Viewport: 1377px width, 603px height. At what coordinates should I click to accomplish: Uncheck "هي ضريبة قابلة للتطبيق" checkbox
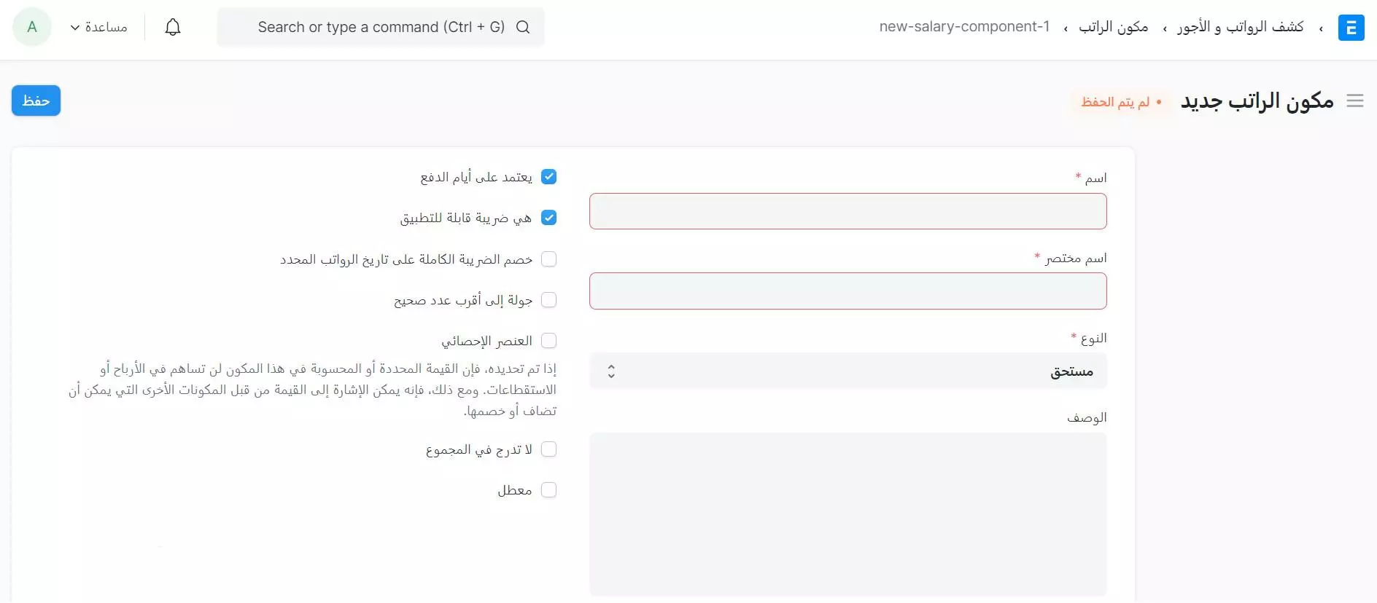[549, 218]
